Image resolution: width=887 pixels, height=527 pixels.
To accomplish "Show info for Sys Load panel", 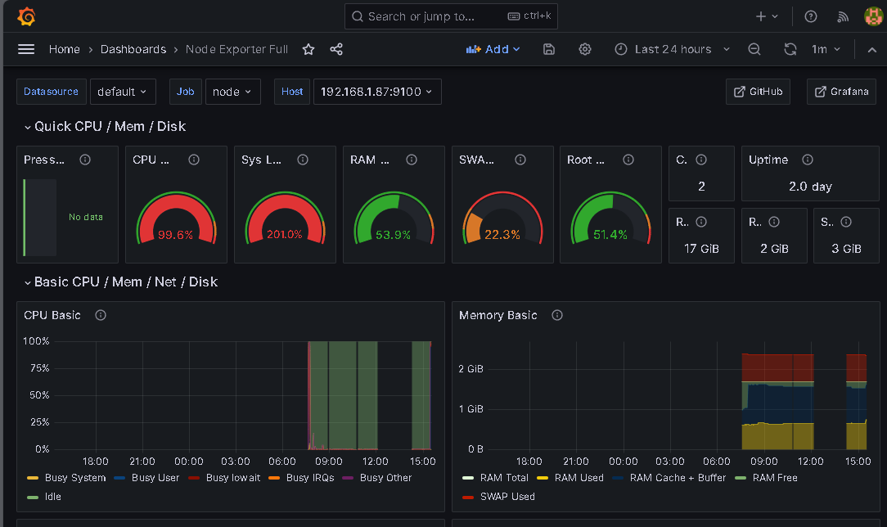I will pos(303,160).
